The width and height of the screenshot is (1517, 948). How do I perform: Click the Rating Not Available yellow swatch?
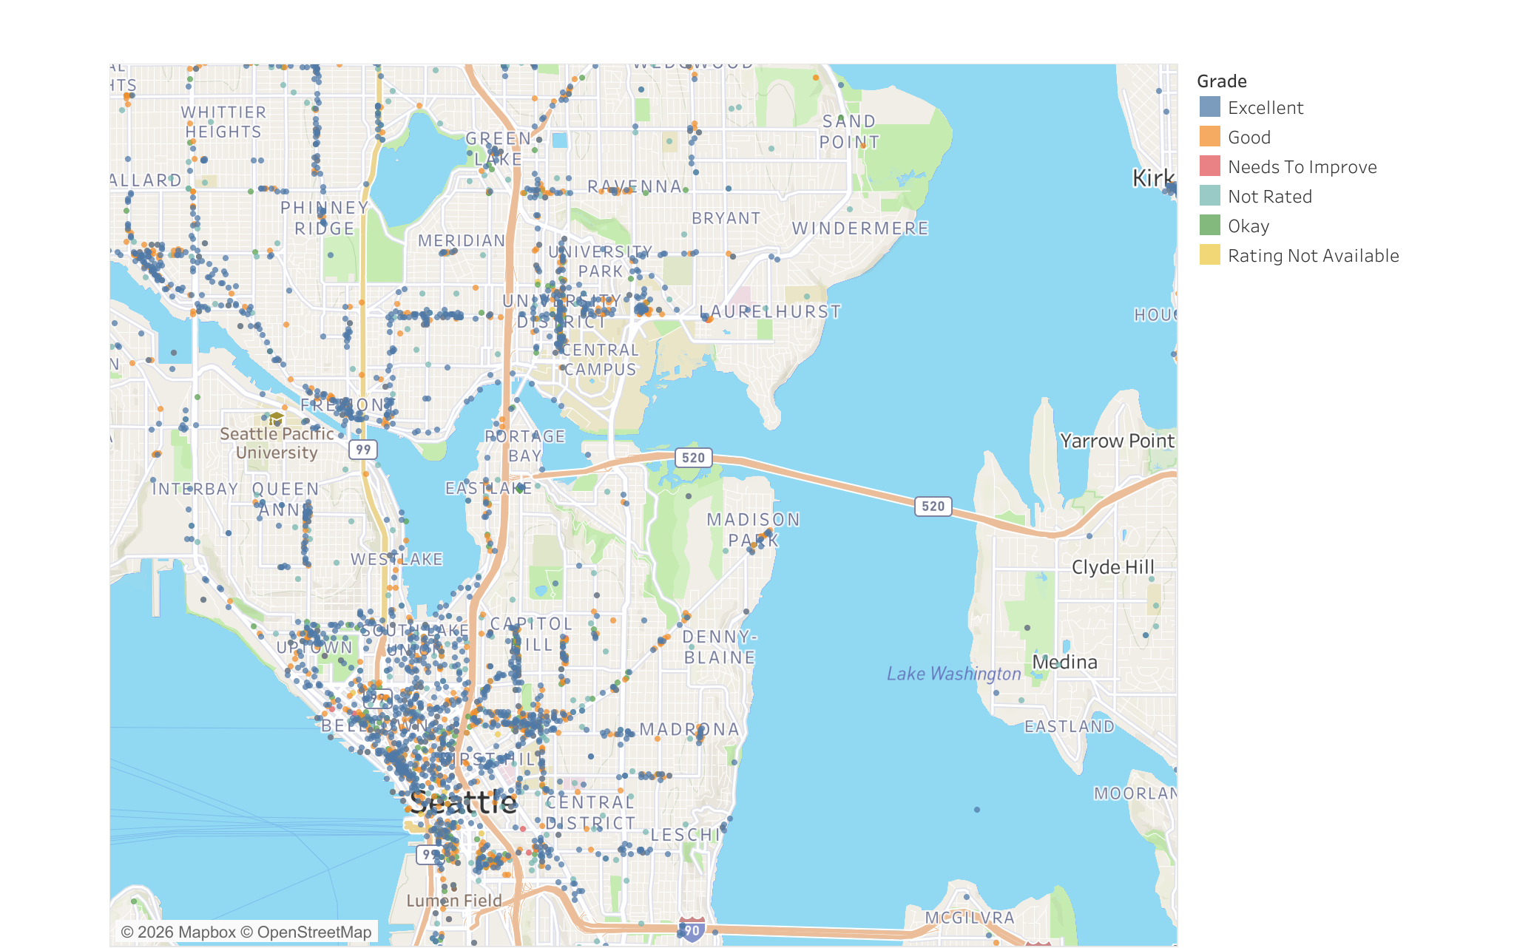pyautogui.click(x=1209, y=255)
